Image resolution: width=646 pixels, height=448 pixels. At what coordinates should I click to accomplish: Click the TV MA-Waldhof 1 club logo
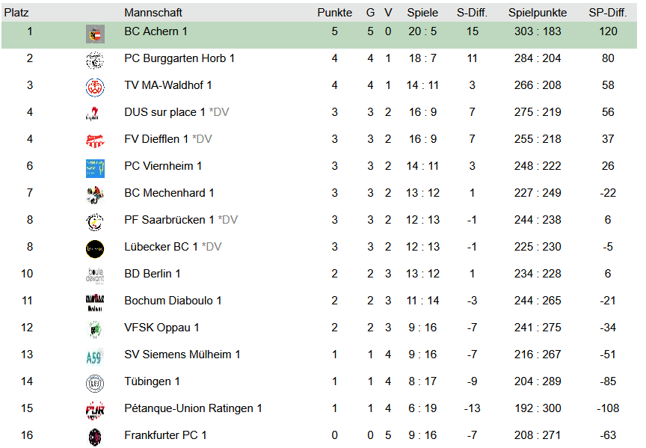click(95, 87)
